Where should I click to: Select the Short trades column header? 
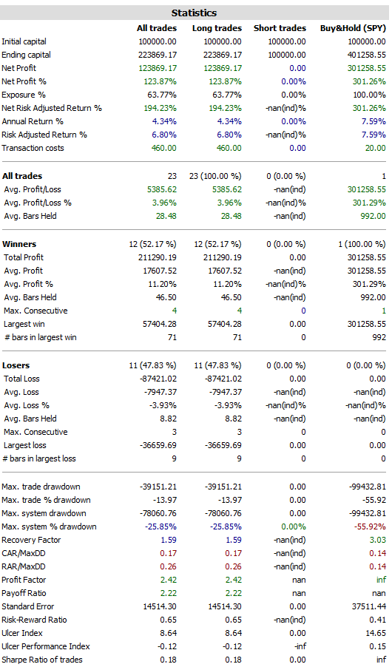280,29
